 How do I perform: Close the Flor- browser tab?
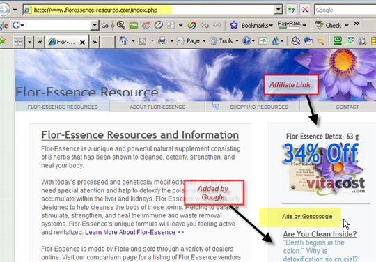coord(82,43)
